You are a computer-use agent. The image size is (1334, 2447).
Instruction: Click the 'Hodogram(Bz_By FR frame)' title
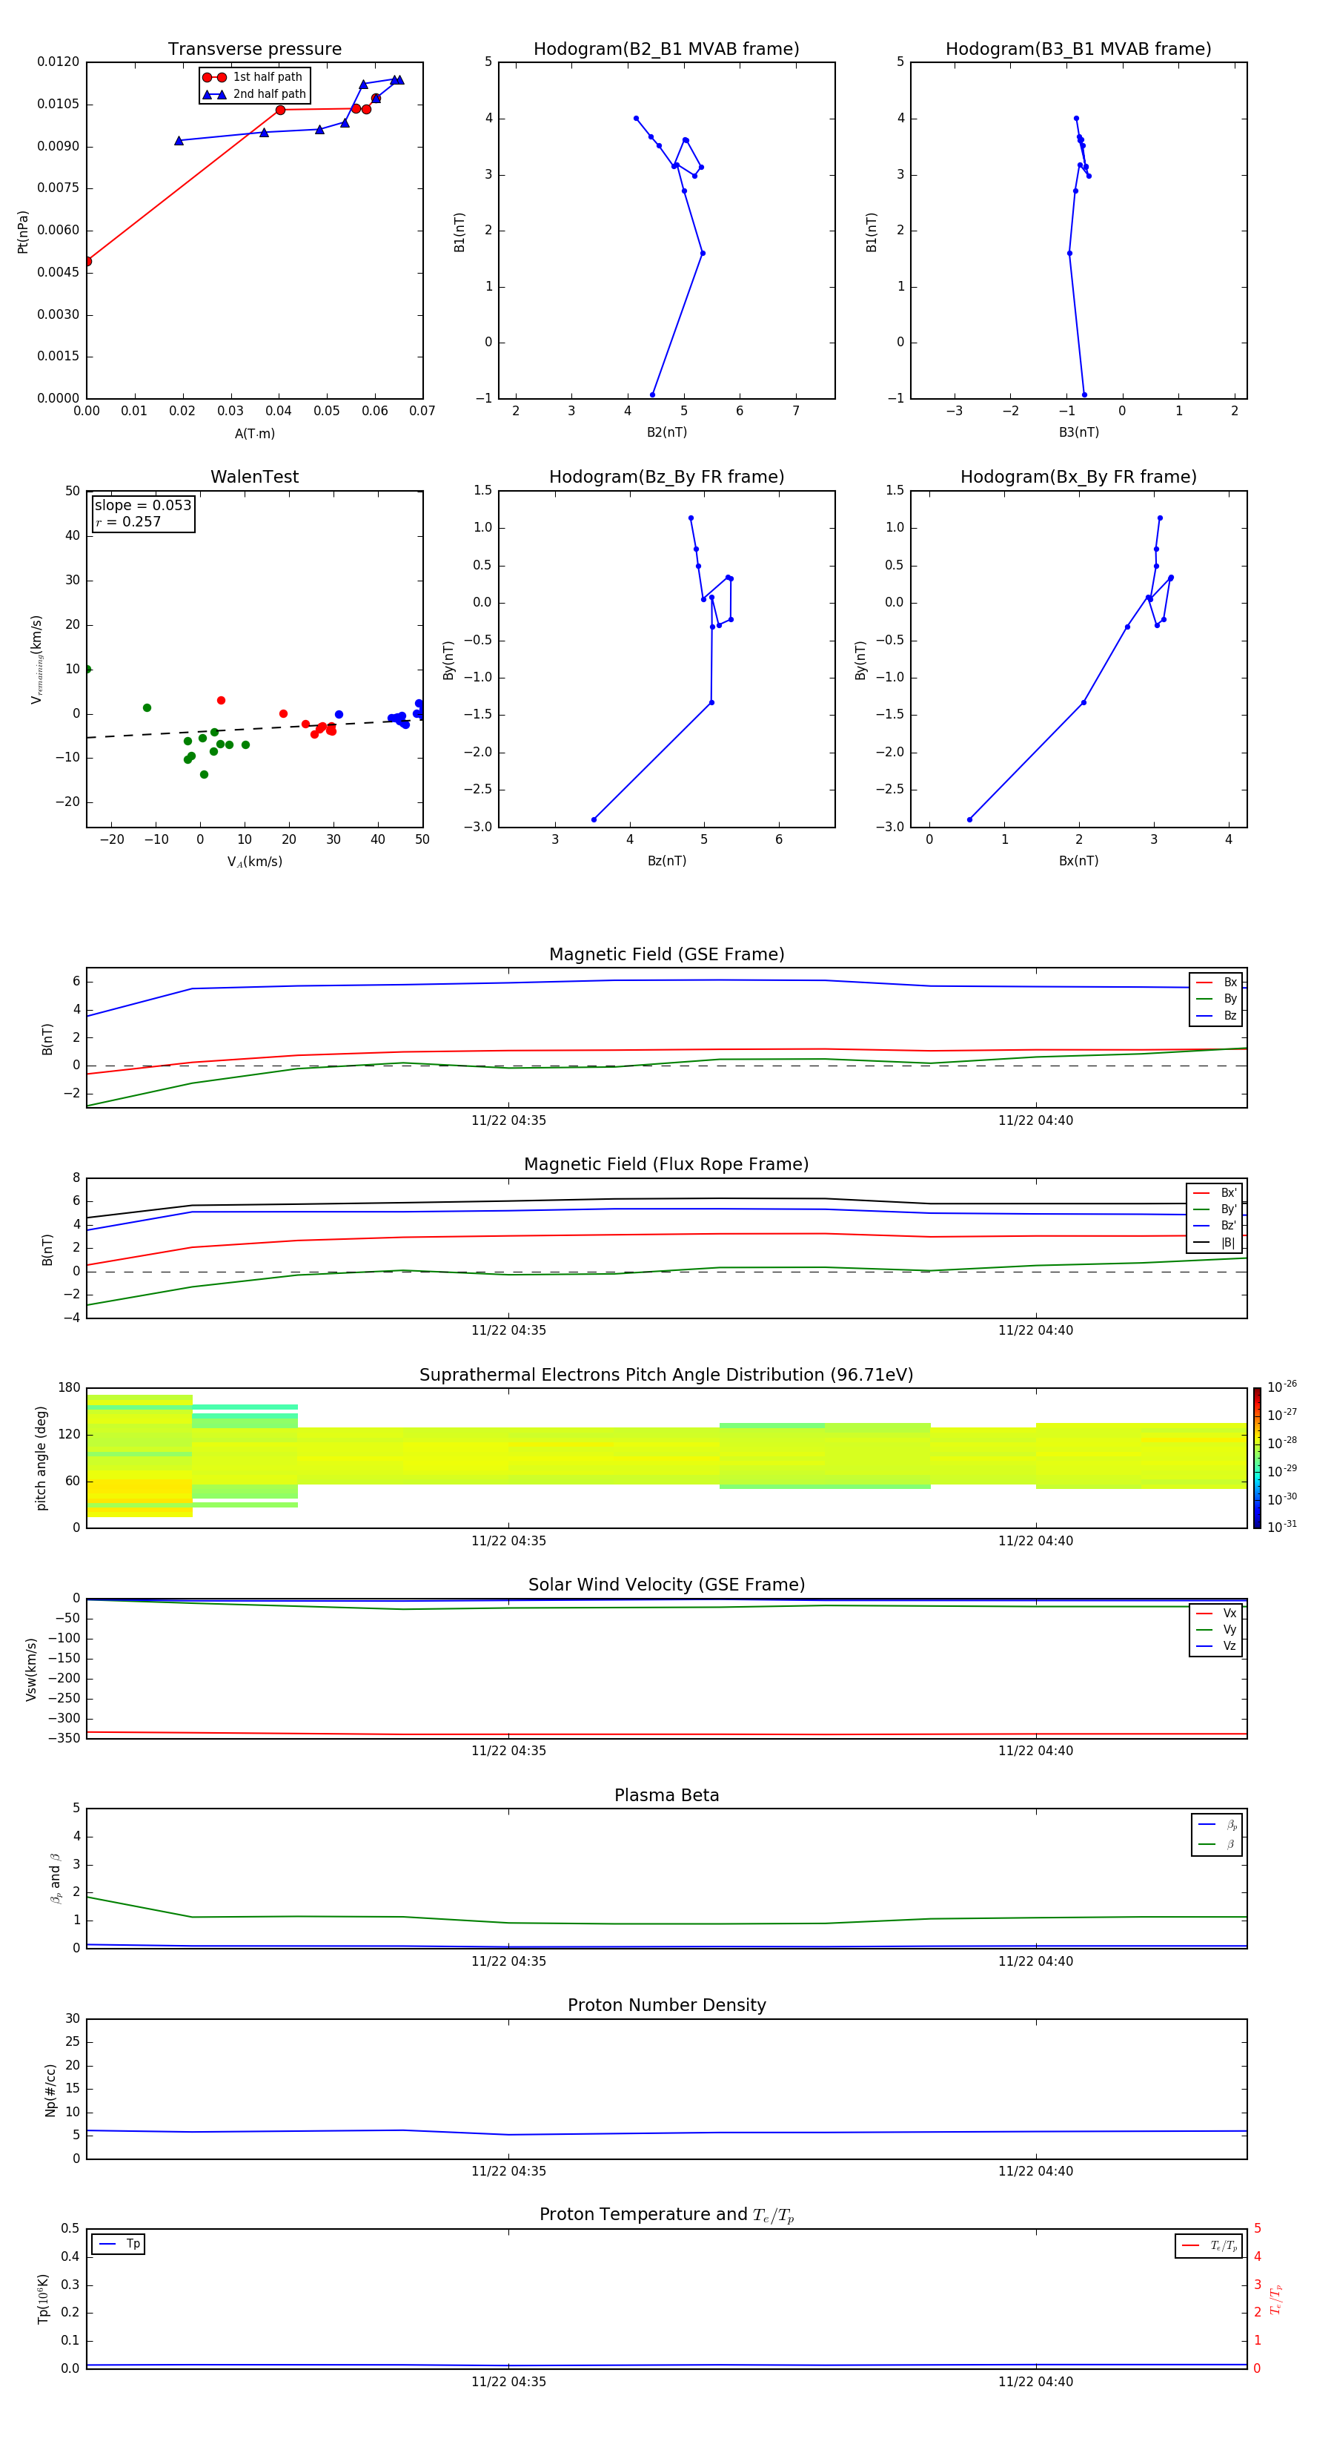pyautogui.click(x=666, y=477)
